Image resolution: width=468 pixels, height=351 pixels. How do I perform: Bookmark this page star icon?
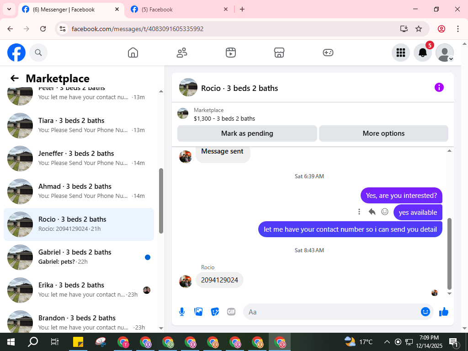419,29
